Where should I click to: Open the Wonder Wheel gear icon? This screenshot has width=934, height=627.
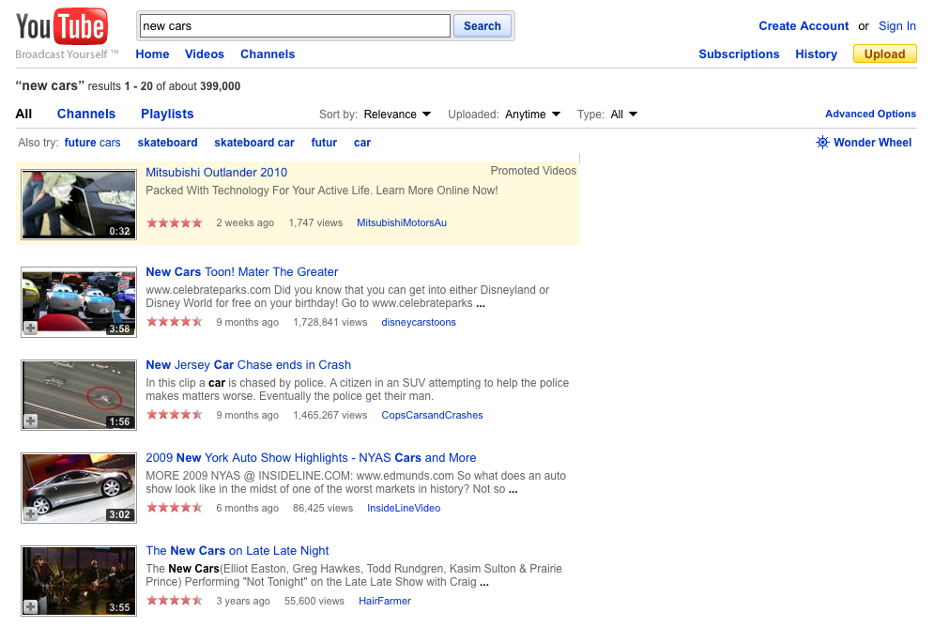pyautogui.click(x=822, y=143)
